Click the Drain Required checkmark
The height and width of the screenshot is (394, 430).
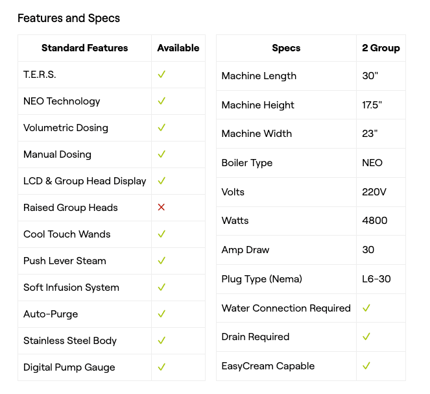click(x=366, y=337)
